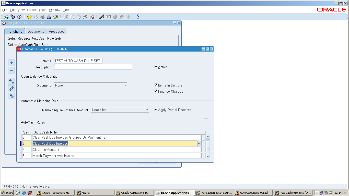The image size is (349, 196).
Task: Switch to AutoCash Rule Sets taskbar window
Action: tap(293, 193)
